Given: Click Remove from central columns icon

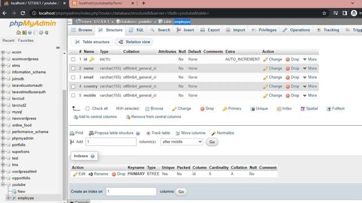Looking at the screenshot, I should 128,117.
